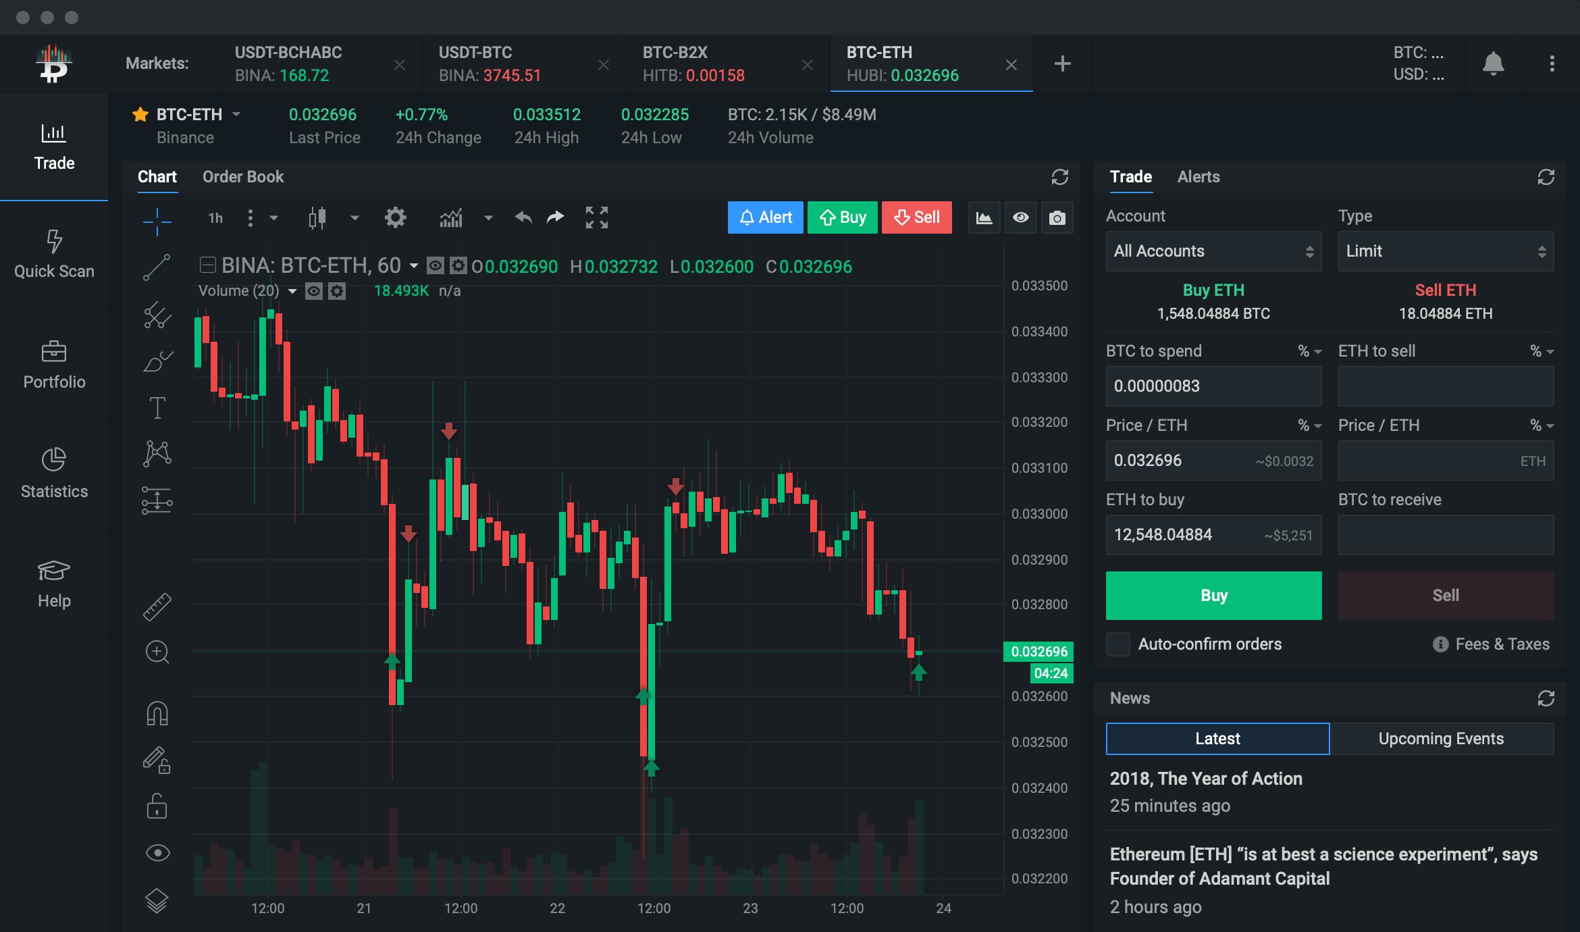Click the chart settings gear icon

[395, 217]
